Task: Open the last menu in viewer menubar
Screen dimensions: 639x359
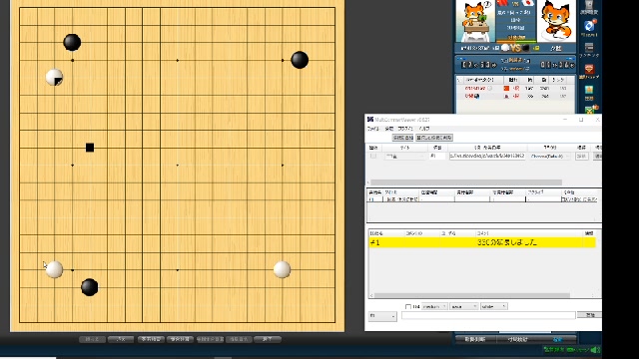Action: (x=424, y=129)
